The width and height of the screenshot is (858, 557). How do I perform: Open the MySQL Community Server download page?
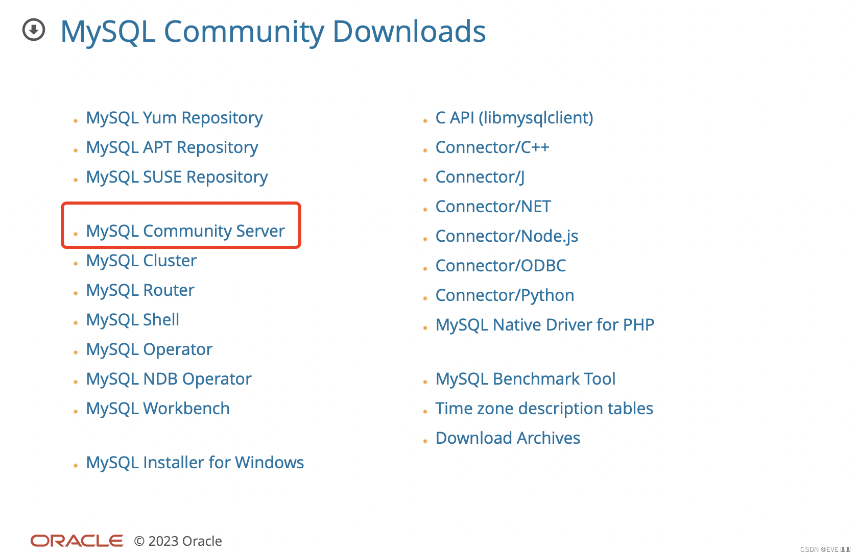[x=185, y=231]
